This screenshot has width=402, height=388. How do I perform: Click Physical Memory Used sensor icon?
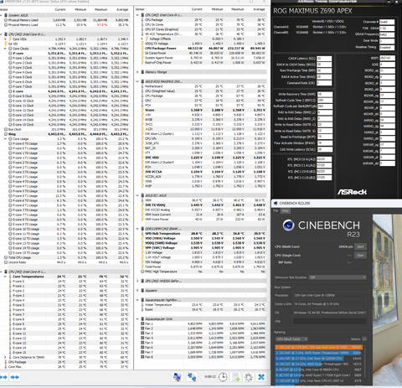[x=6, y=20]
